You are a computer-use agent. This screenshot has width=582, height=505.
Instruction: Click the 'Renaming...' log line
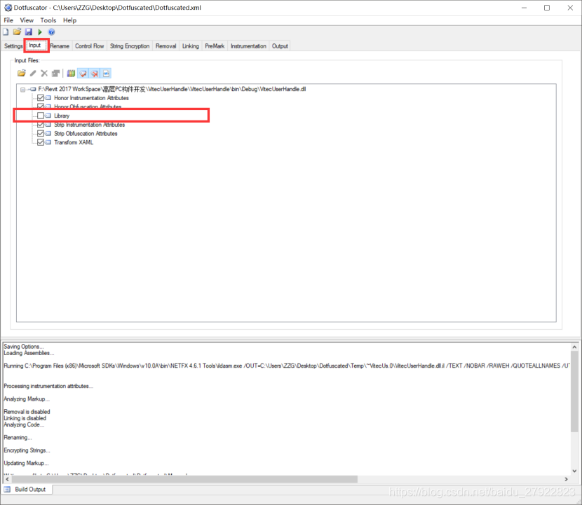(x=18, y=438)
